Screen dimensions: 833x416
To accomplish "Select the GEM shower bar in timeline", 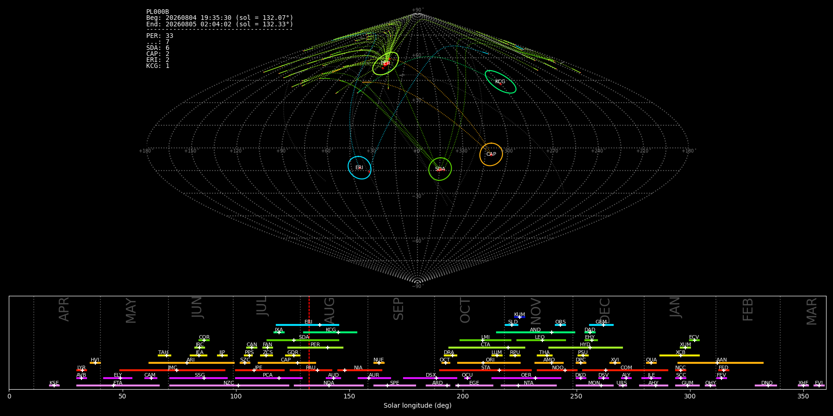I will point(601,325).
